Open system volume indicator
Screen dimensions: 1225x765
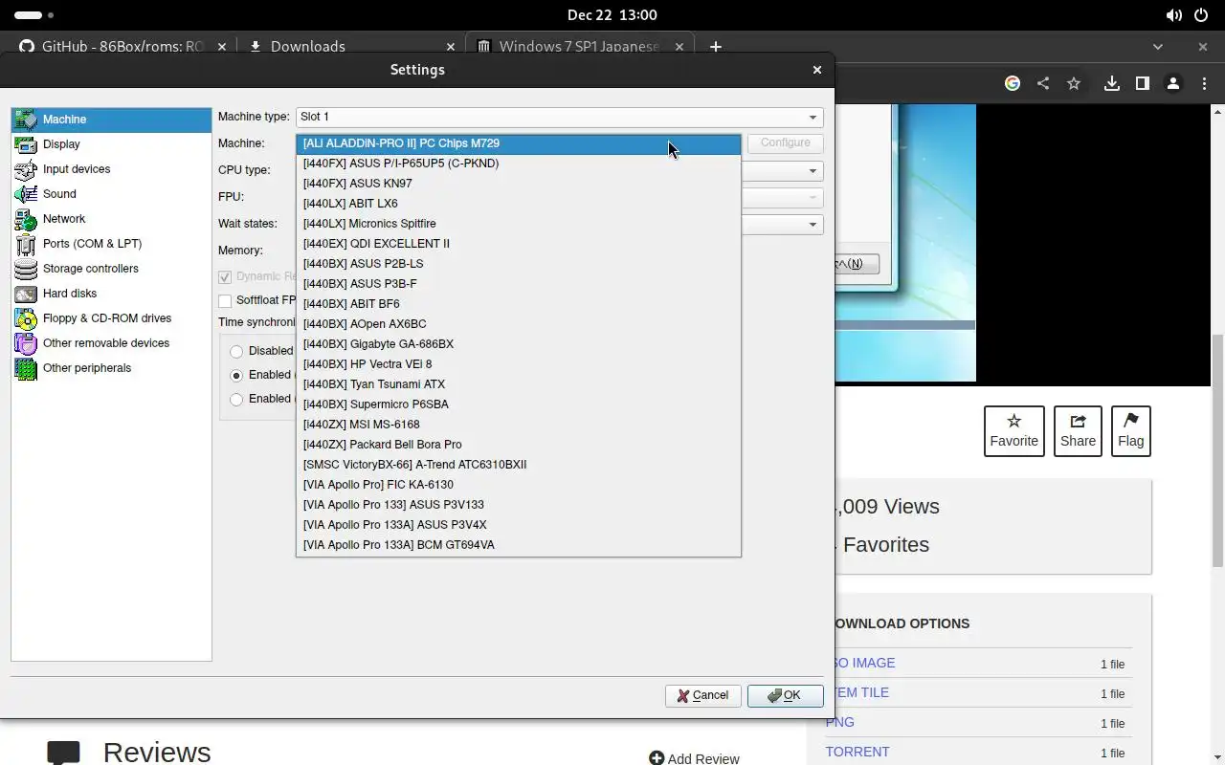[1173, 14]
